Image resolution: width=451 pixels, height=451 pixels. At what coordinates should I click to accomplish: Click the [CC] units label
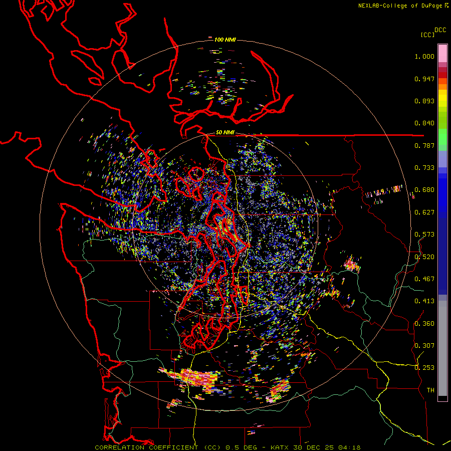427,35
